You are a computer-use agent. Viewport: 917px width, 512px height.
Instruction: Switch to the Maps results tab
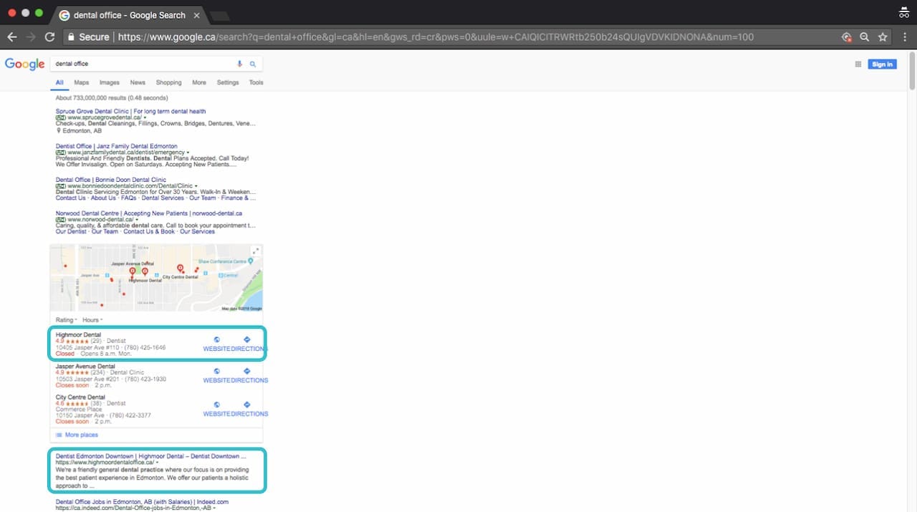(82, 82)
